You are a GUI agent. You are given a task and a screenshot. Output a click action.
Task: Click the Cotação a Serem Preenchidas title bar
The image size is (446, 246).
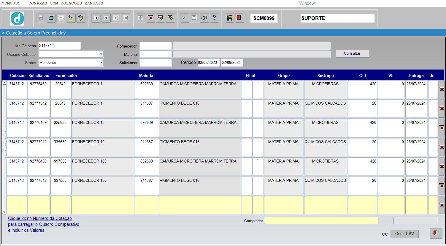[x=223, y=33]
